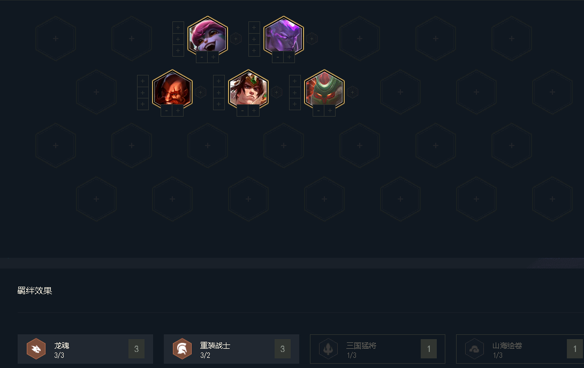584x368 pixels.
Task: Open the 重装战士 3/2 trait card
Action: (x=231, y=349)
